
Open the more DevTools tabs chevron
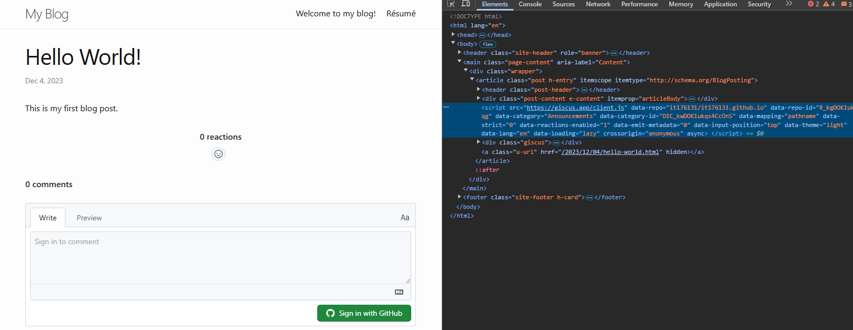tap(789, 4)
